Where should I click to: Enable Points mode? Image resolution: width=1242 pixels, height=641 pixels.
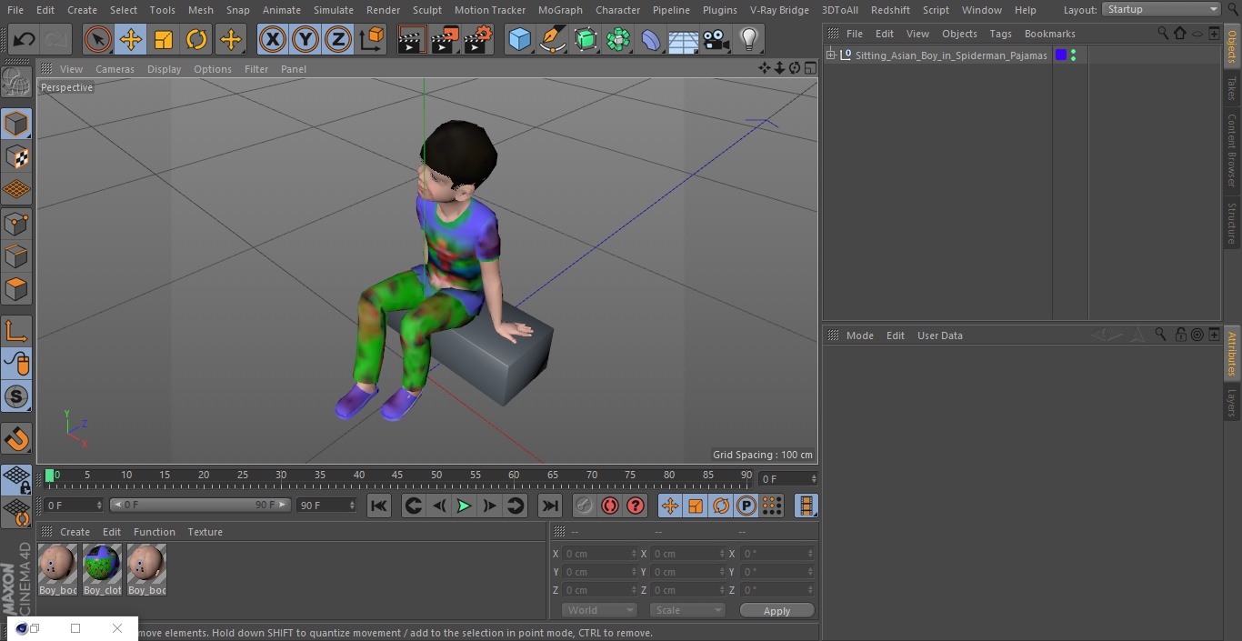point(17,223)
